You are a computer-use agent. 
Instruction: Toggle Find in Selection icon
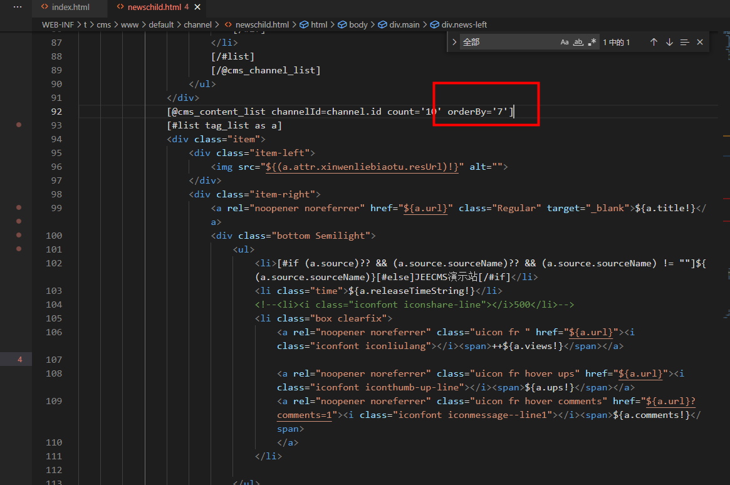[x=684, y=42]
